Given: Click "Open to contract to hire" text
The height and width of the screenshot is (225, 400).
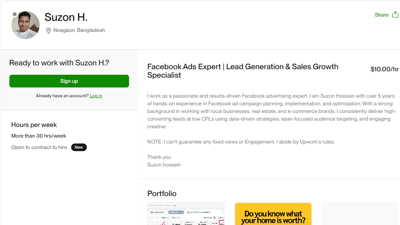Looking at the screenshot, I should point(39,147).
